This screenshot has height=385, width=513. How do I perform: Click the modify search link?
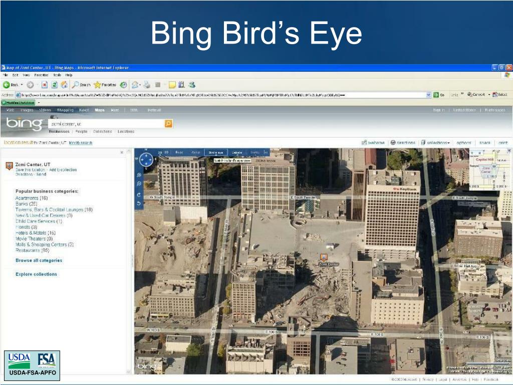[81, 143]
